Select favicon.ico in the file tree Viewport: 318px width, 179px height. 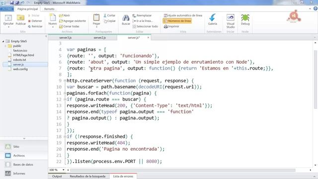point(20,51)
